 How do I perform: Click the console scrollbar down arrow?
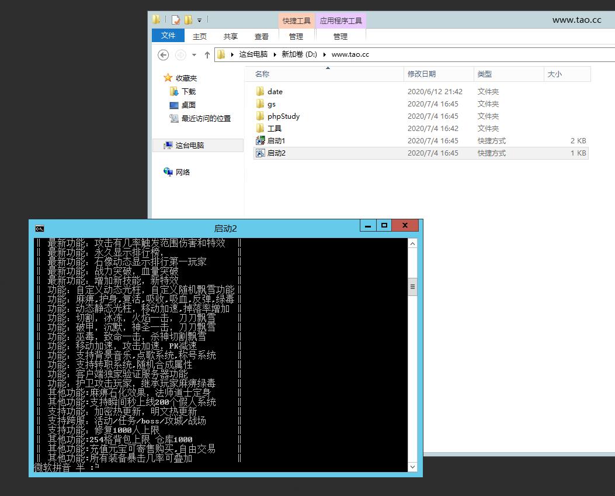pos(412,467)
